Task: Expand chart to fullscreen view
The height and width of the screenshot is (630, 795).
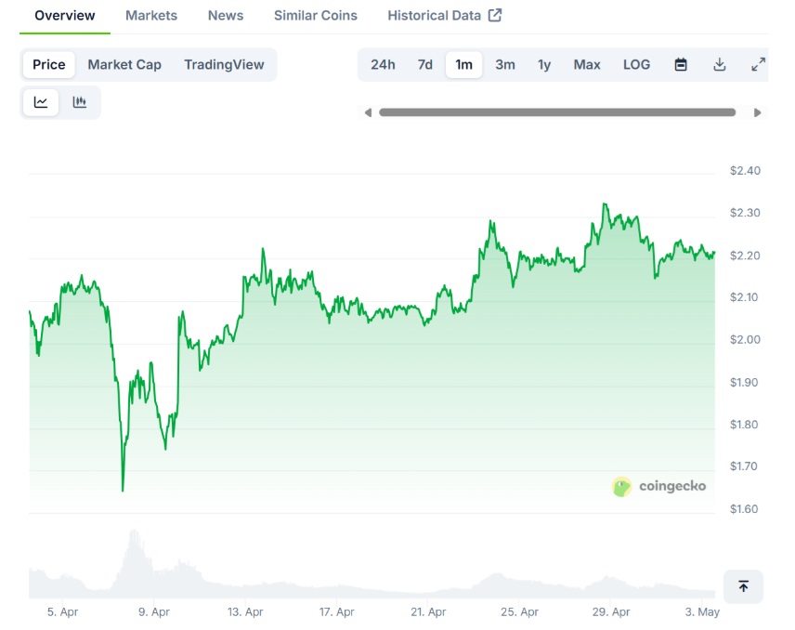Action: pyautogui.click(x=758, y=65)
